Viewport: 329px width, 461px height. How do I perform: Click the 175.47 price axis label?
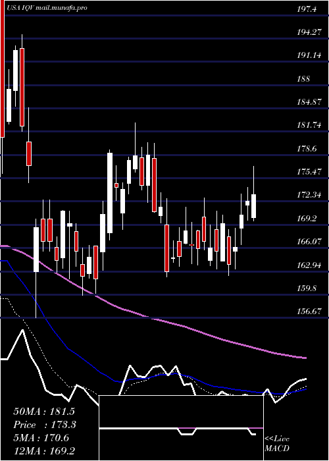[x=309, y=172]
